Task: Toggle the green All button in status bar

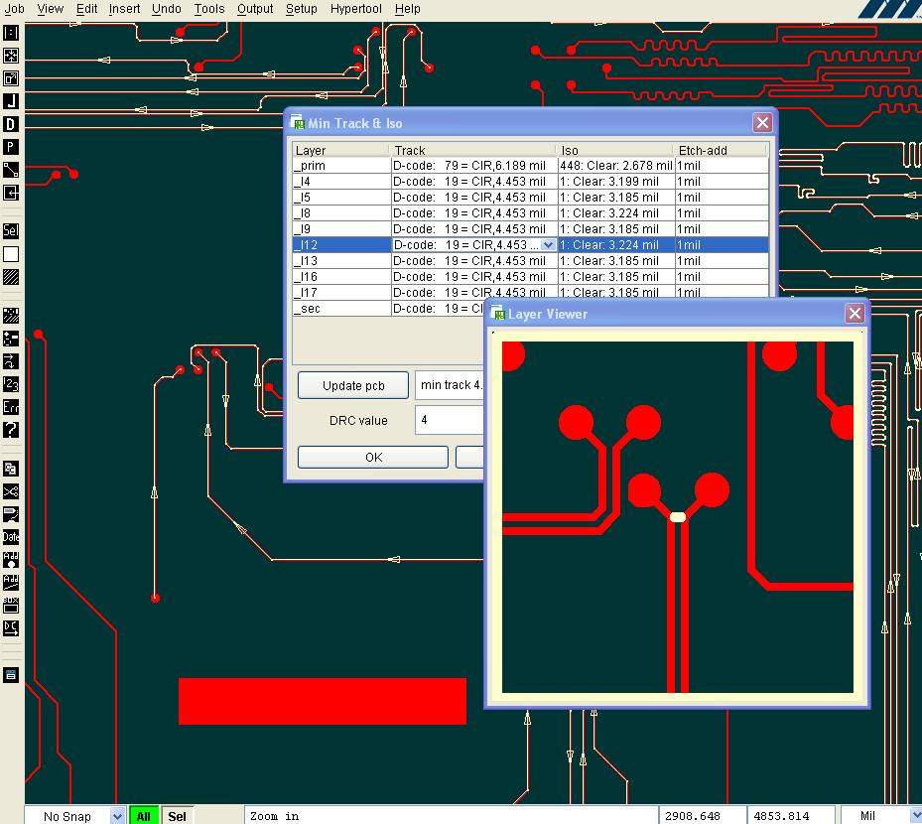Action: click(x=144, y=816)
